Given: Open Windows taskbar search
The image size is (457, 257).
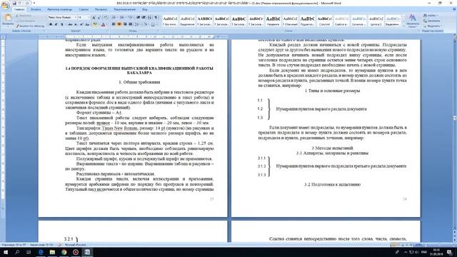Looking at the screenshot, I should pos(17,252).
